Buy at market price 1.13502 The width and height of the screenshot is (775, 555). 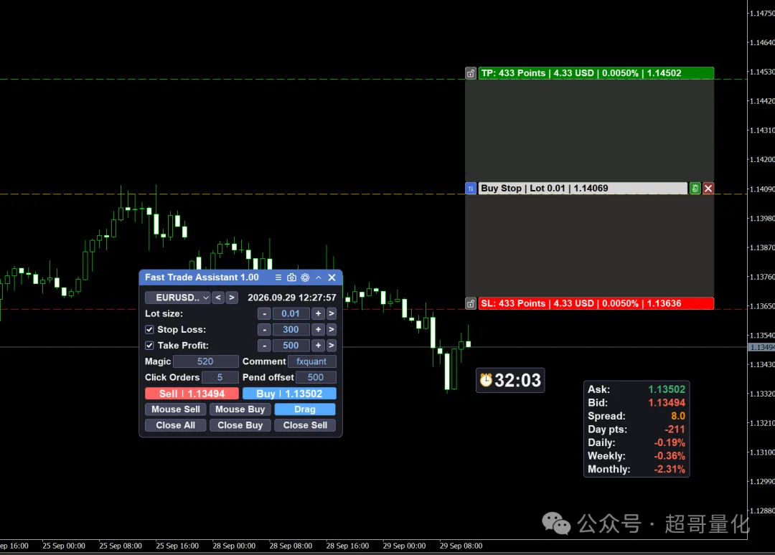pos(289,394)
